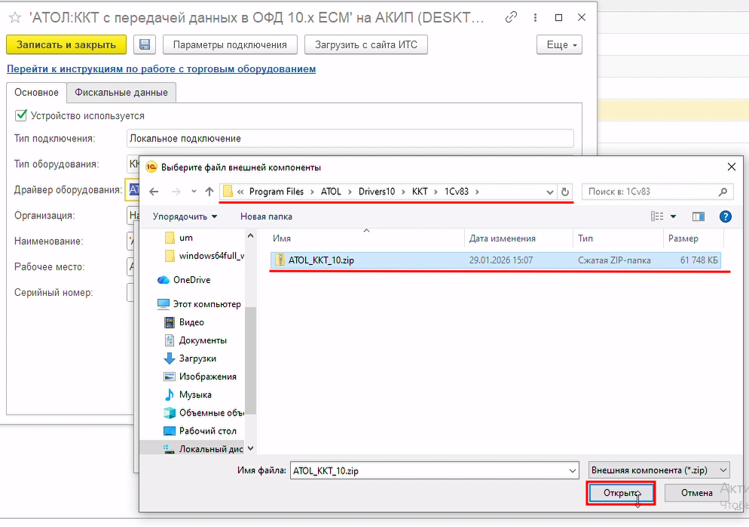Click Загрузить с сайта ИТС

point(366,44)
